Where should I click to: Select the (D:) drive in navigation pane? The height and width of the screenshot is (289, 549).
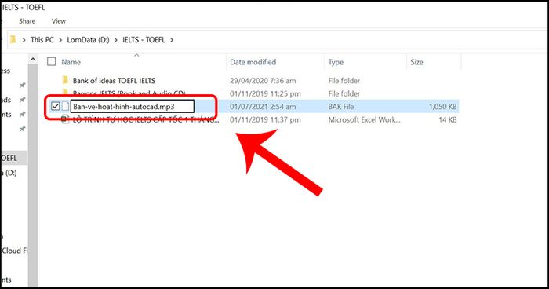point(9,173)
